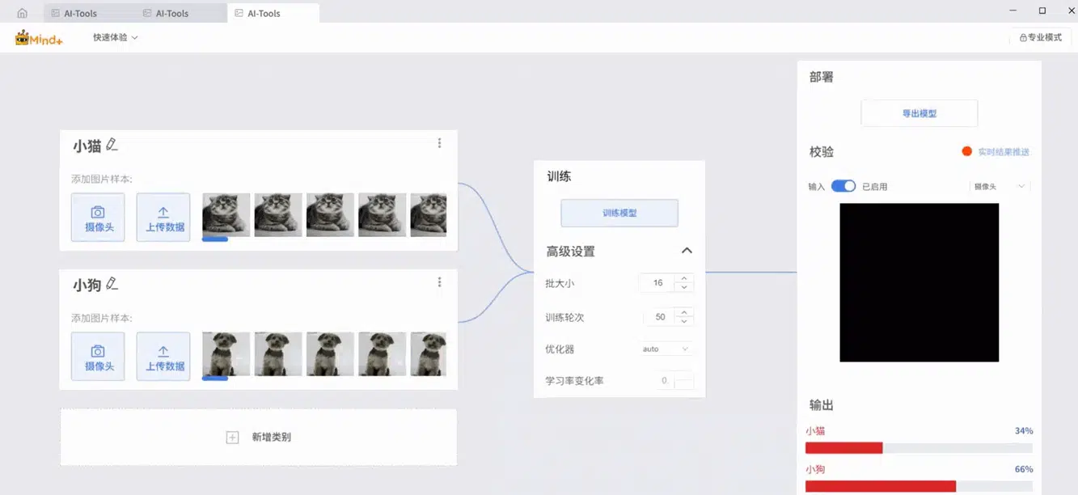Decrease 批大小 with the down arrow
1078x495 pixels.
click(x=684, y=287)
